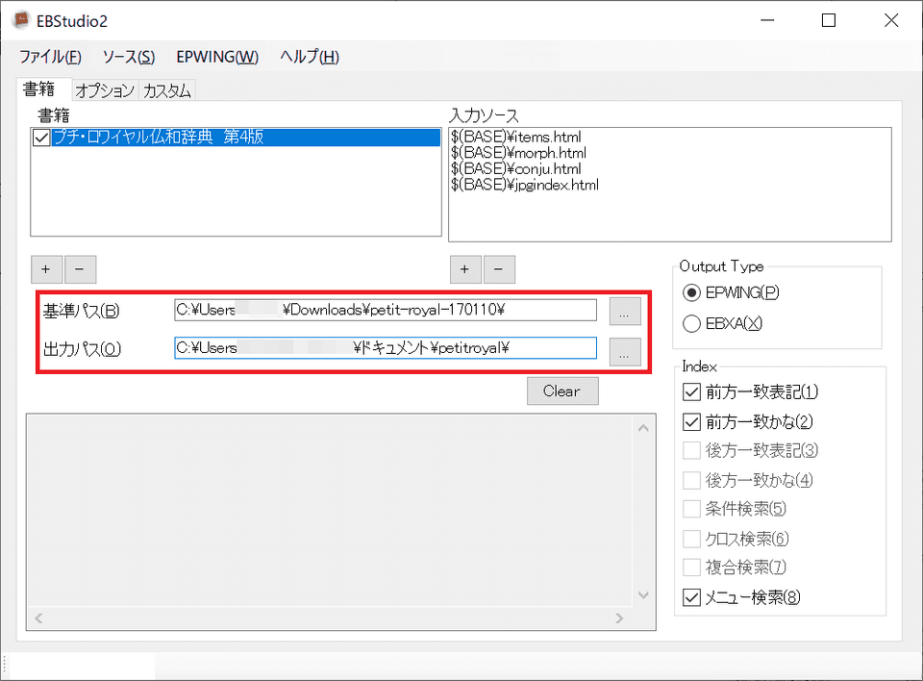Open the EPWING menu
This screenshot has width=923, height=681.
216,57
